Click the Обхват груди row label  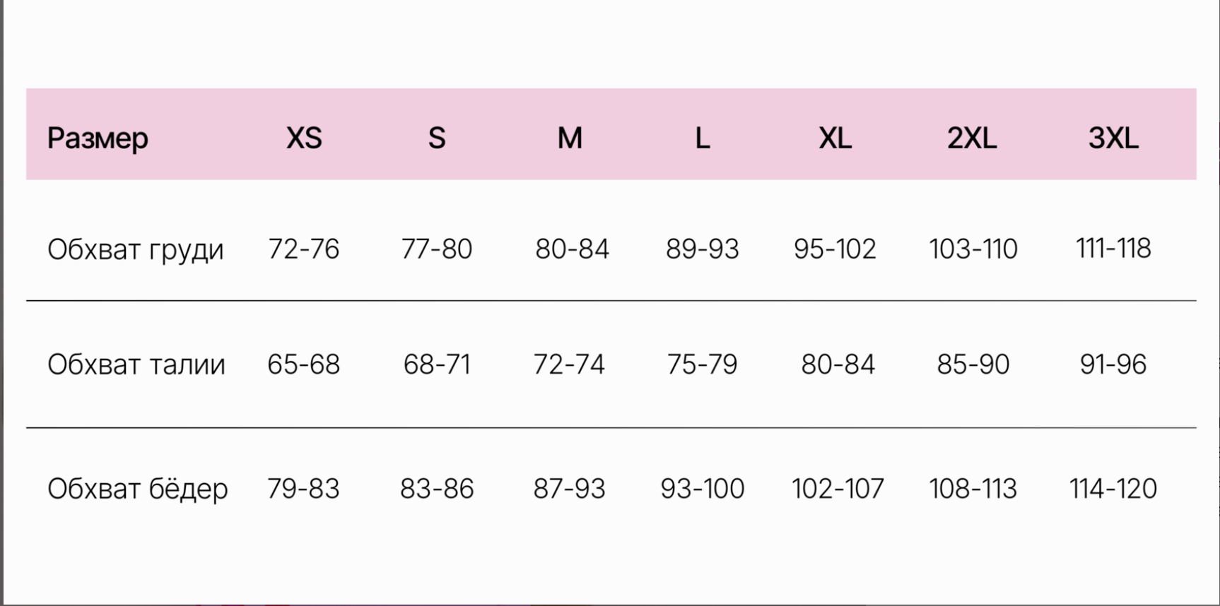coord(135,249)
